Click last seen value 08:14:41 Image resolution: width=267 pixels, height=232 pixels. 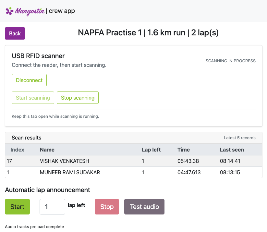(230, 161)
